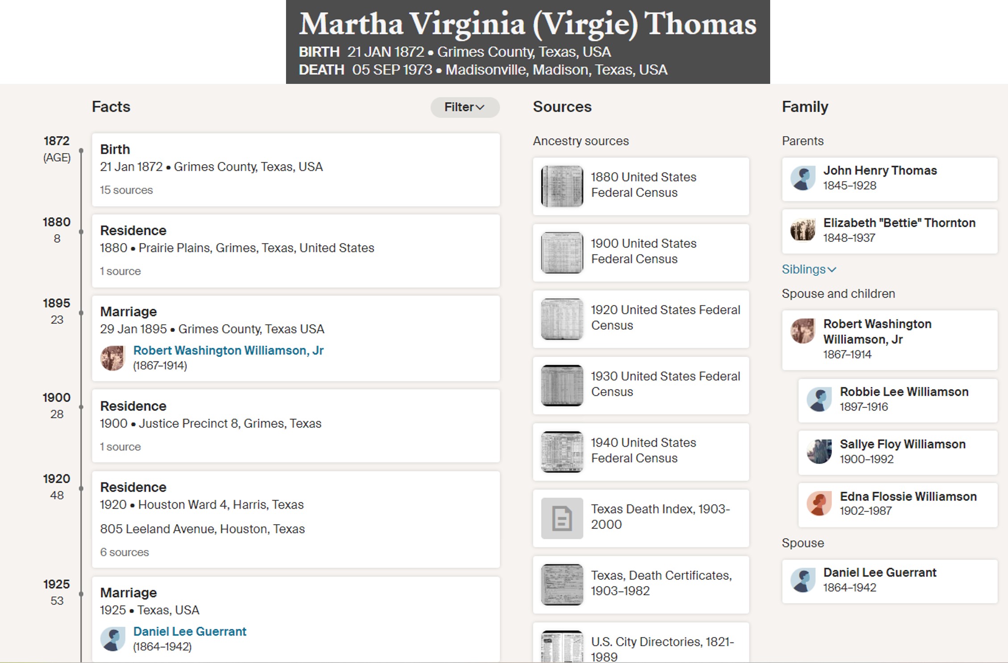This screenshot has height=663, width=1008.
Task: Open Texas, Death Certificates, 1903-1982 source
Action: pos(641,584)
